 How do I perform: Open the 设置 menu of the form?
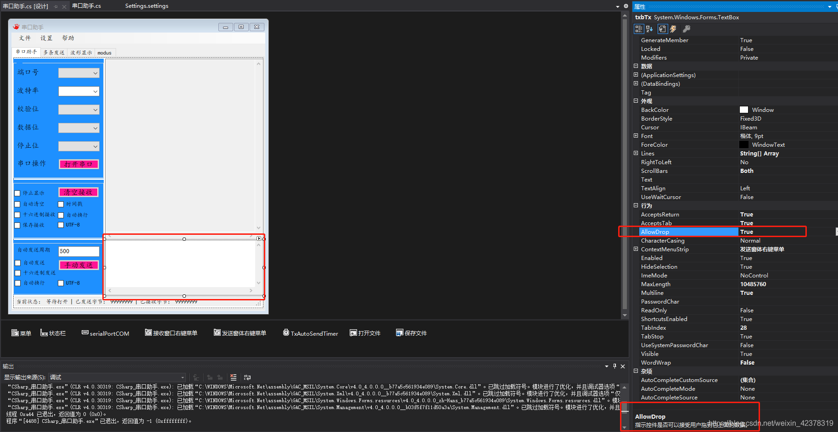[x=46, y=38]
